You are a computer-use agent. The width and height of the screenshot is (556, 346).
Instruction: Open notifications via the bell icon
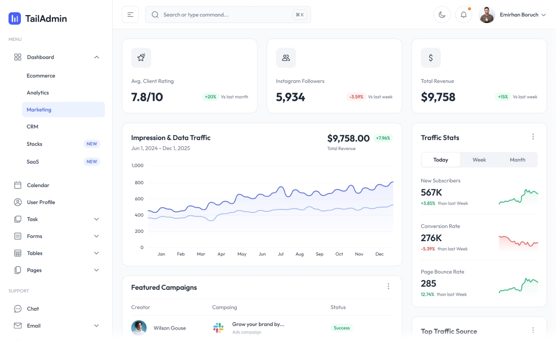tap(464, 14)
